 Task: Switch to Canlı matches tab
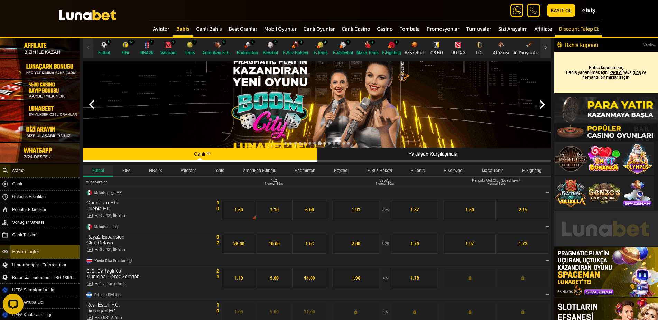tap(200, 154)
